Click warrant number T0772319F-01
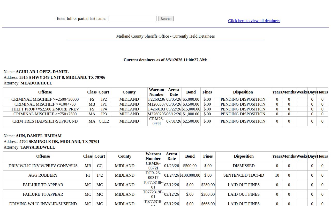Image resolution: width=331 pixels, height=206 pixels. tap(153, 194)
